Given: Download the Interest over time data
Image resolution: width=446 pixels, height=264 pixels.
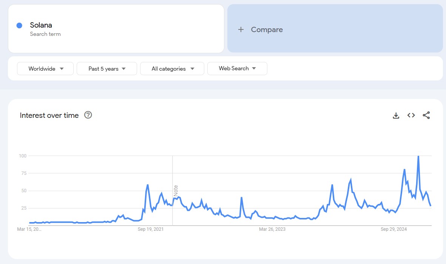Looking at the screenshot, I should click(396, 116).
